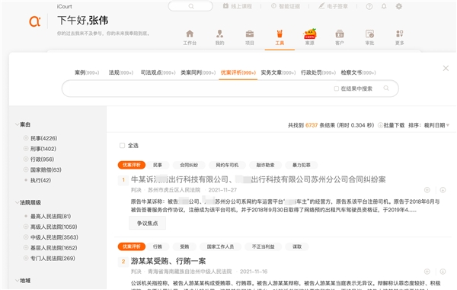Click the iCourt logo icon

coord(35,21)
